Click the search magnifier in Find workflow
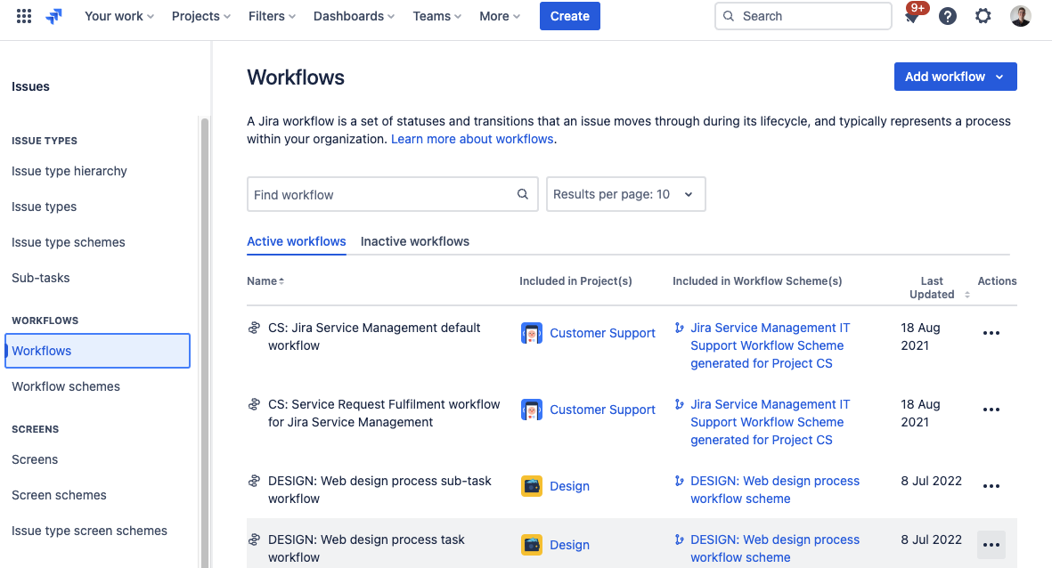 [x=522, y=193]
